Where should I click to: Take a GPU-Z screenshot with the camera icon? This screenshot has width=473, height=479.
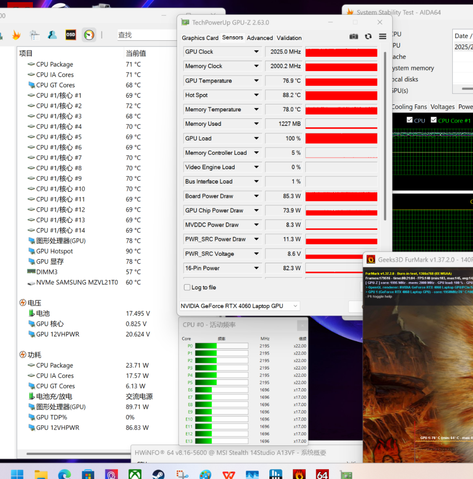point(353,37)
